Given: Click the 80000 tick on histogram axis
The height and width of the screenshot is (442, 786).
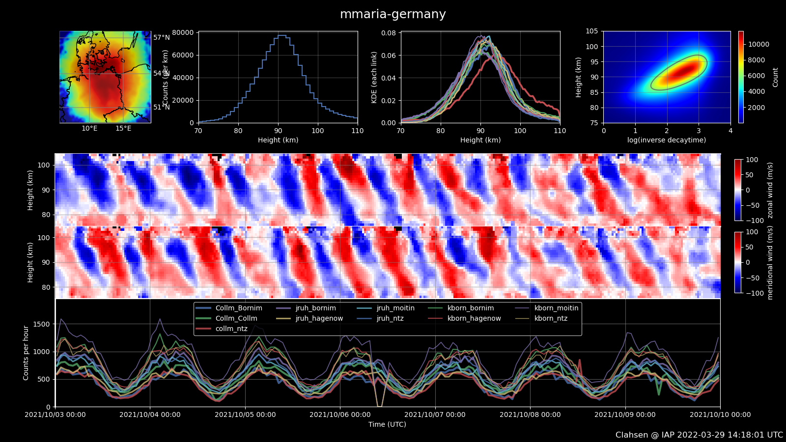Looking at the screenshot, I should pyautogui.click(x=182, y=32).
